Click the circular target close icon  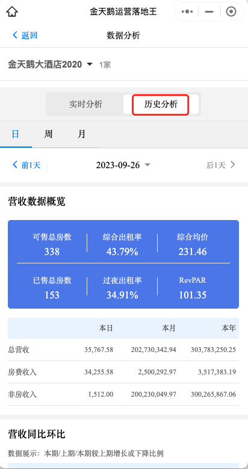pyautogui.click(x=231, y=11)
